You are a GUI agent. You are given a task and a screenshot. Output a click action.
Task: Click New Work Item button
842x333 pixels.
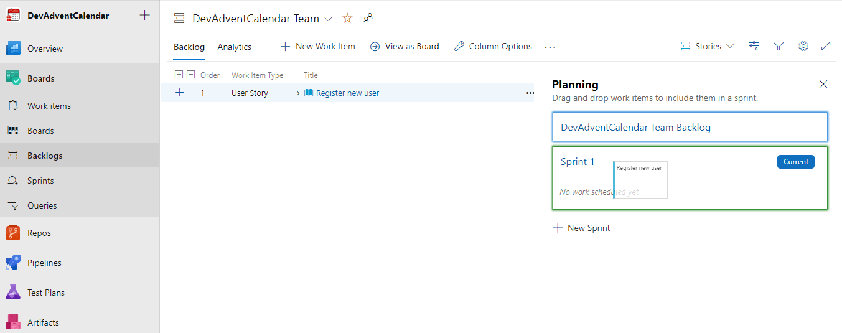pyautogui.click(x=317, y=46)
